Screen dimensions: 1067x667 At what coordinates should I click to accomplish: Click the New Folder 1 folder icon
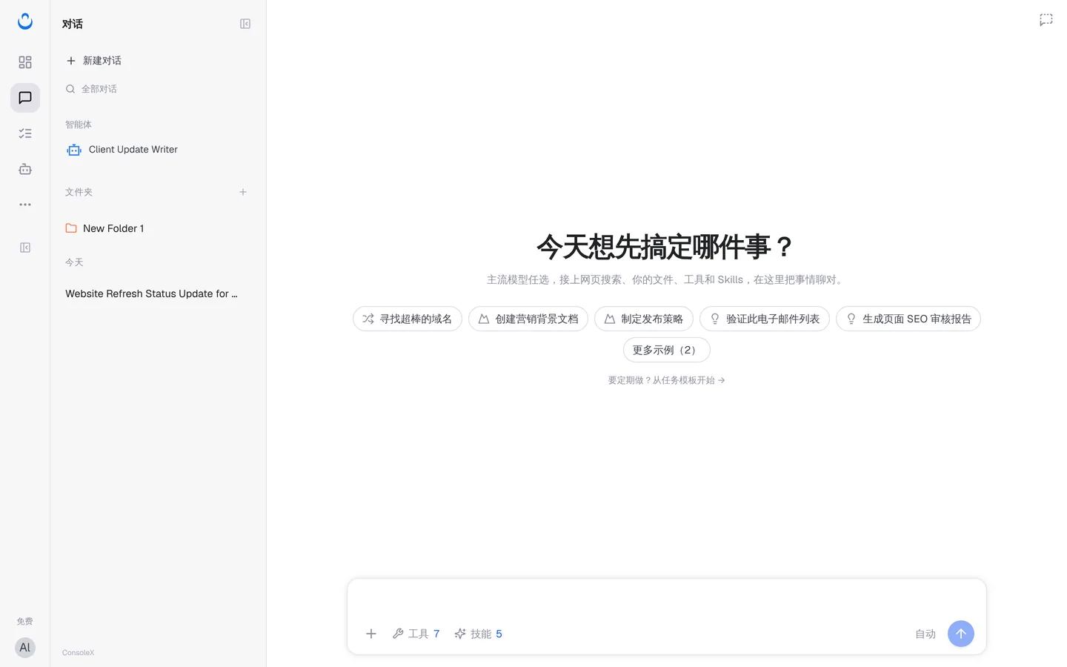pyautogui.click(x=71, y=228)
